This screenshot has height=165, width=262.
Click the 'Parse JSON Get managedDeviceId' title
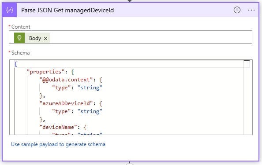67,10
